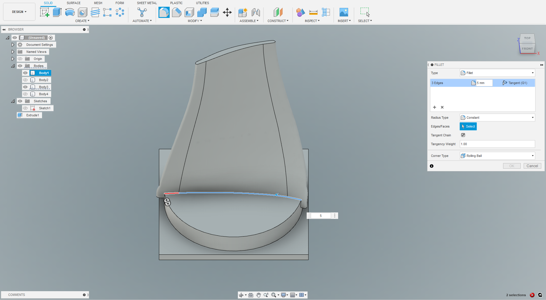Screen dimensions: 546x300
Task: Disable the Tangent Chain checkbox
Action: click(463, 135)
